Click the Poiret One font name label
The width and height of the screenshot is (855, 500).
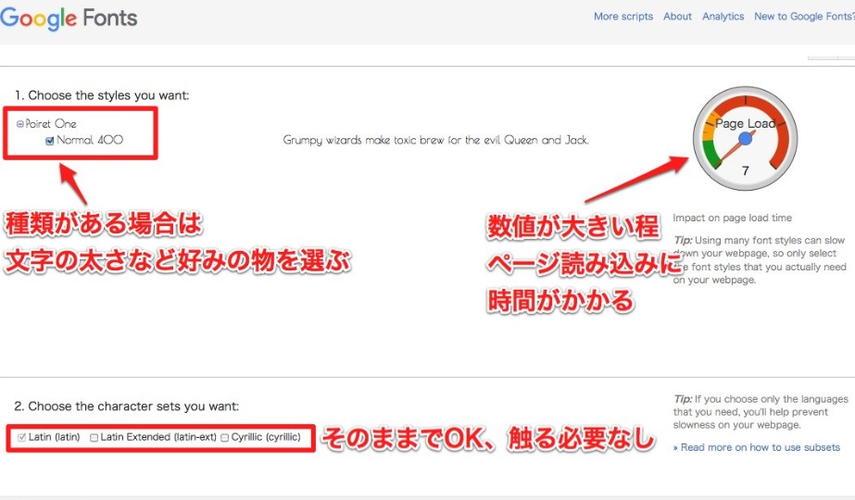point(51,124)
